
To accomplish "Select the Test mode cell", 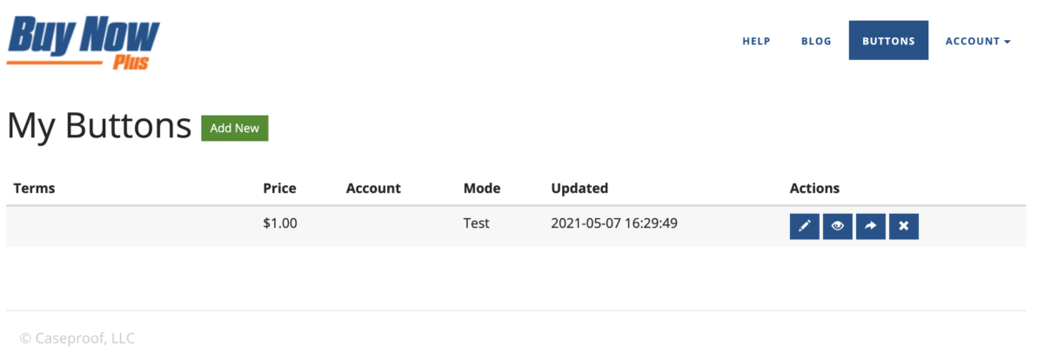I will click(477, 223).
